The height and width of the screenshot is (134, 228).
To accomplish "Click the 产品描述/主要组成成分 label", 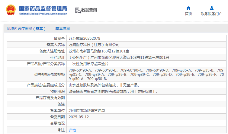I will (x=46, y=85).
